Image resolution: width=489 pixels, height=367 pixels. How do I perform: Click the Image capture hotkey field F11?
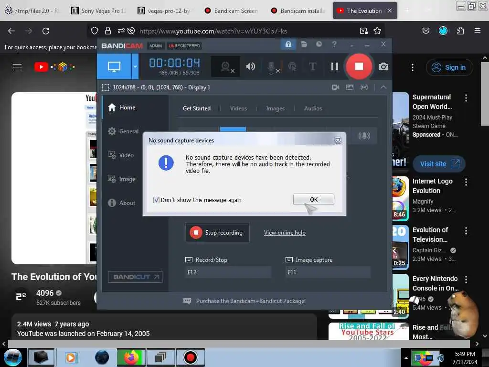coord(328,272)
